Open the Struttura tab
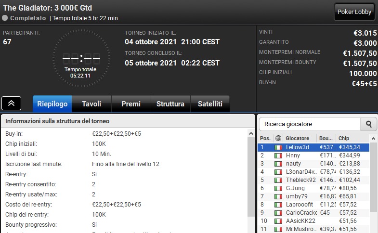This screenshot has width=378, height=233. (x=170, y=104)
